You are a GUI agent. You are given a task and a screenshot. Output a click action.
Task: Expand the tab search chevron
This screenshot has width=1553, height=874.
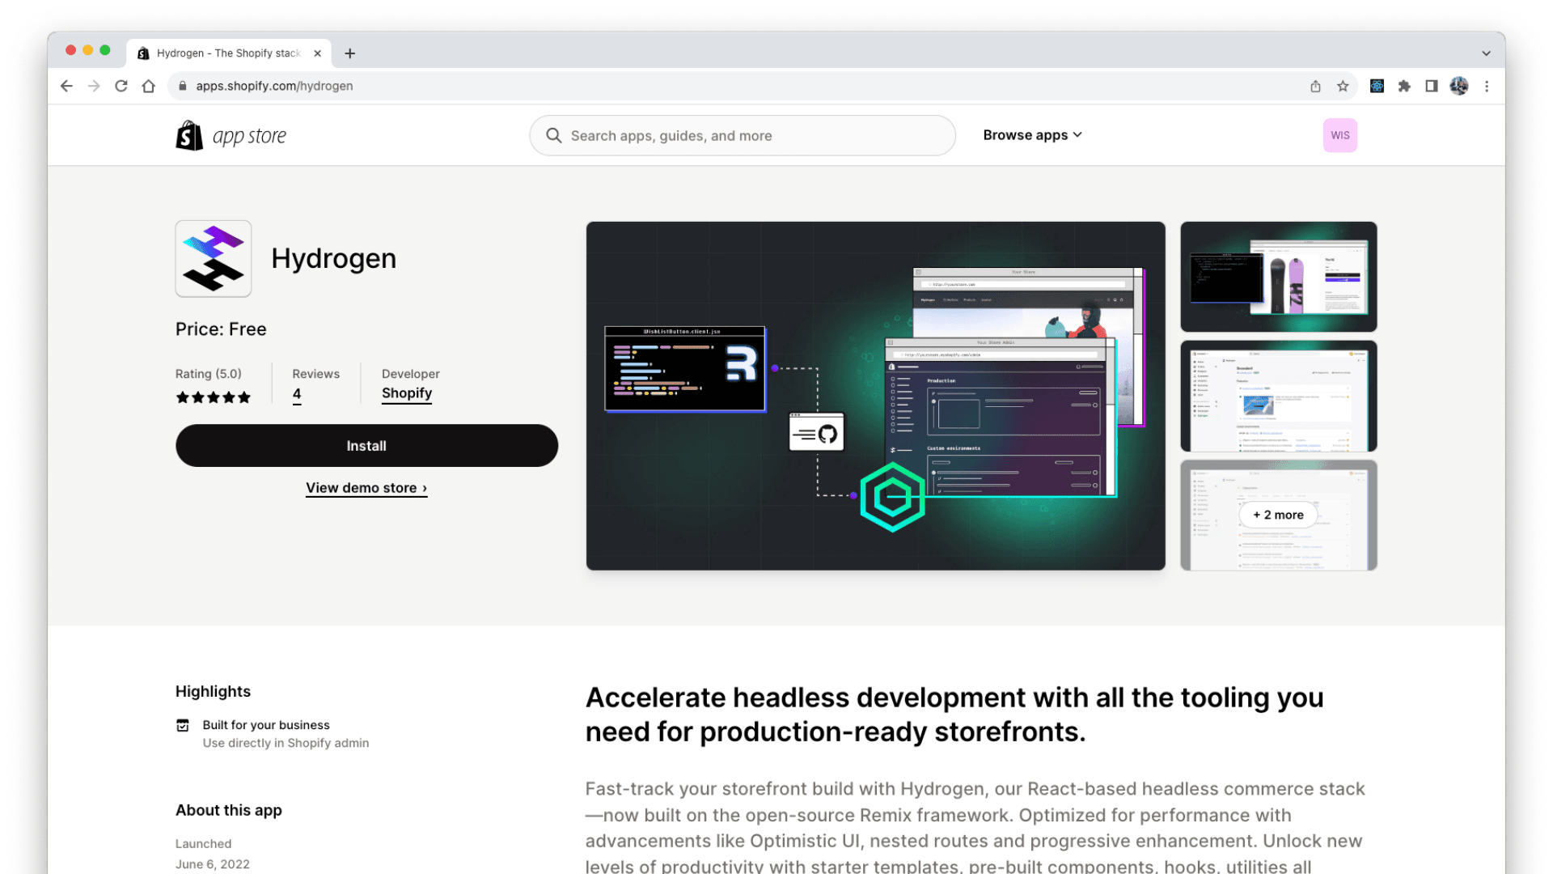click(x=1486, y=53)
